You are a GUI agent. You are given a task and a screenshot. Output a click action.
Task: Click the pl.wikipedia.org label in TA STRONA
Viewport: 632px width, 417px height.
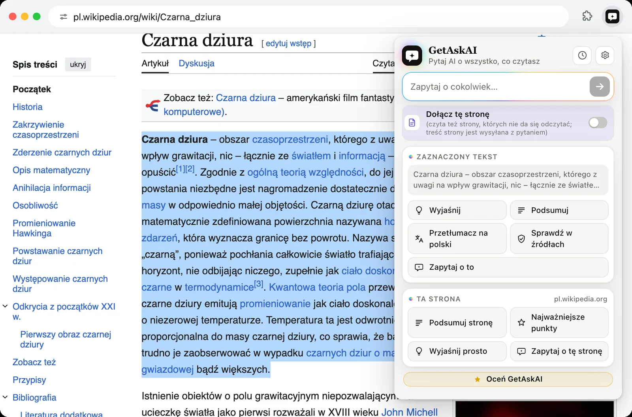580,299
